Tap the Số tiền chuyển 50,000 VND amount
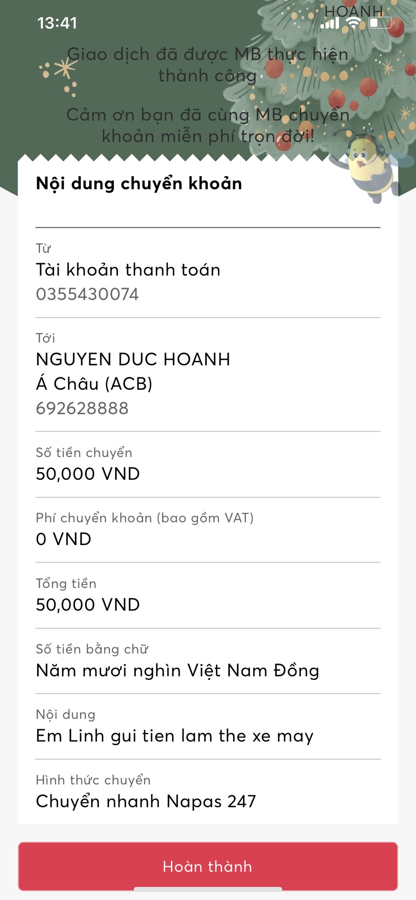The image size is (416, 900). pos(88,474)
